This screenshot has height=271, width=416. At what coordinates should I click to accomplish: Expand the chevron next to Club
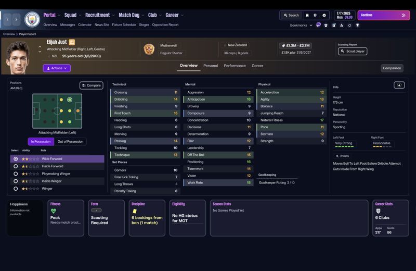[x=160, y=16]
